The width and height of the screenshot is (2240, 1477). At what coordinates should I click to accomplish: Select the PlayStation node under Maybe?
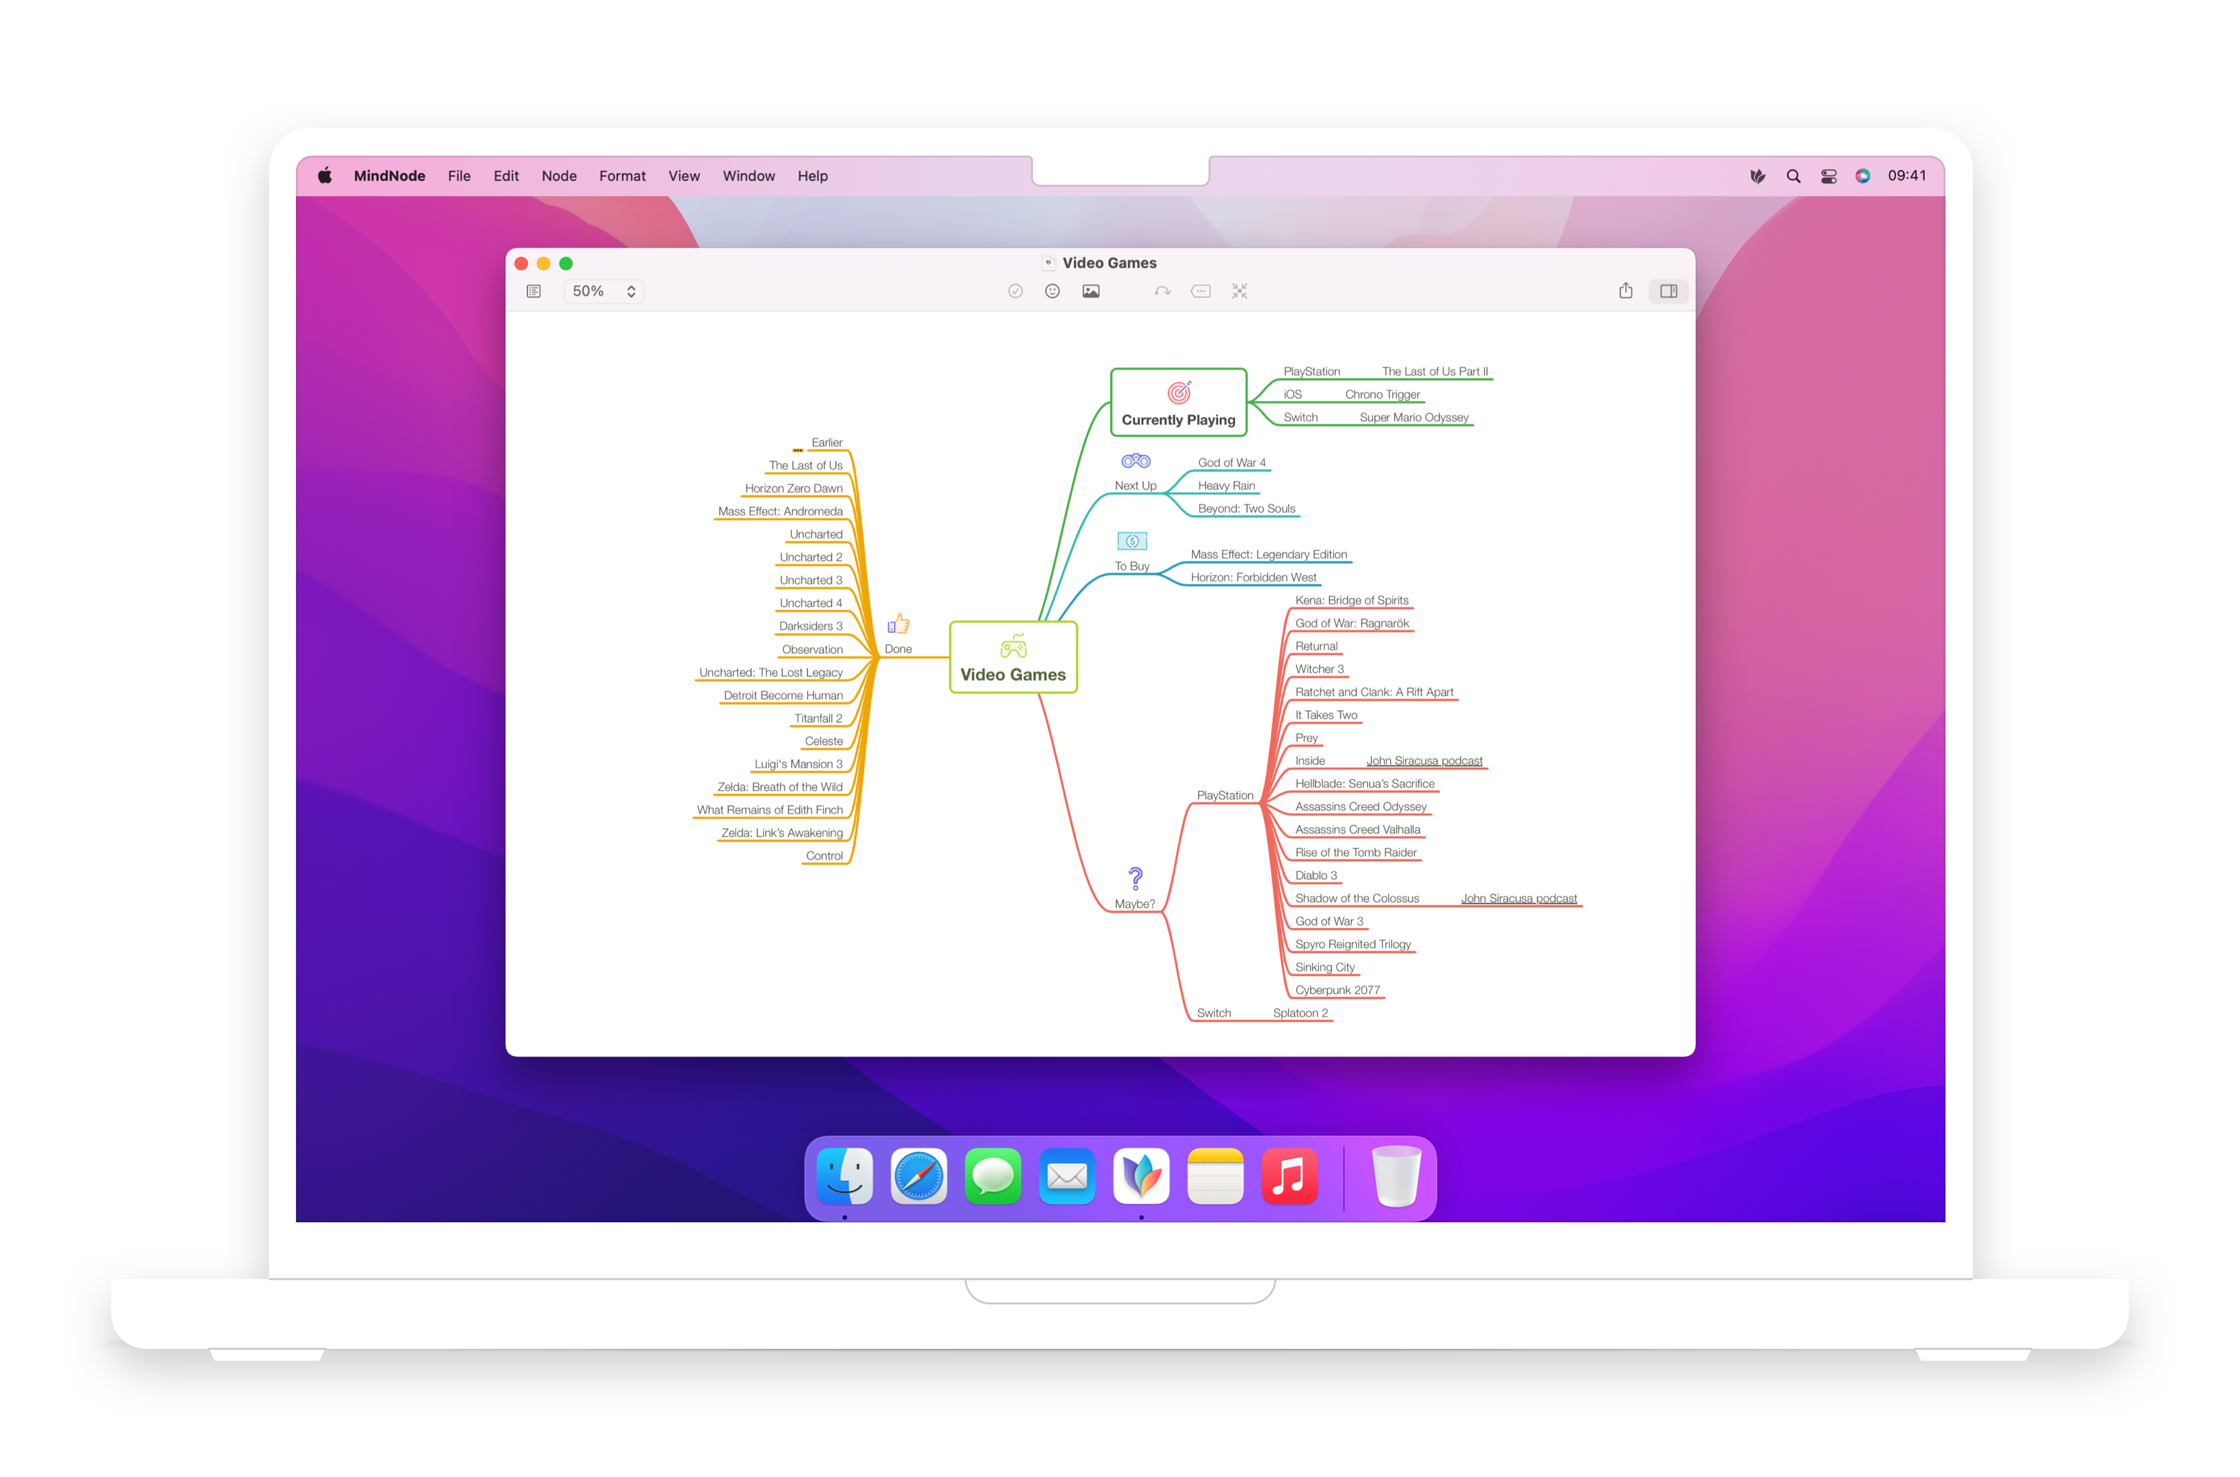tap(1225, 796)
